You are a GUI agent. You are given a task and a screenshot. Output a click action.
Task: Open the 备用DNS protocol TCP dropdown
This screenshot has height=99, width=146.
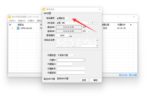click(x=86, y=31)
